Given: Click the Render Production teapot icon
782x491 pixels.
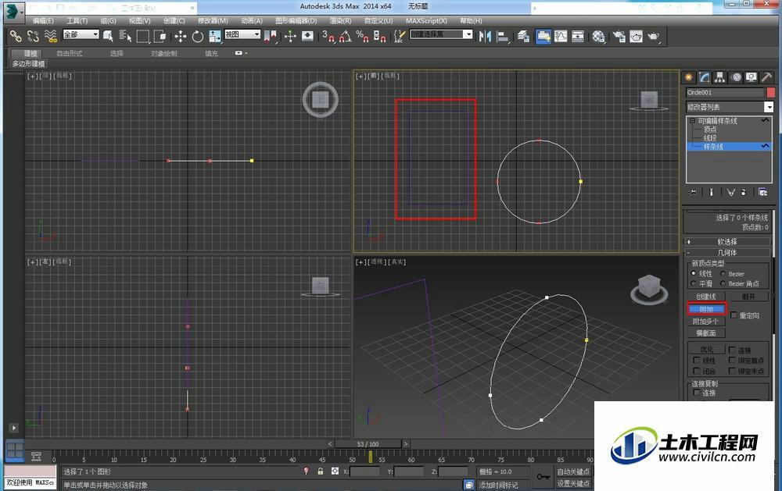Looking at the screenshot, I should click(653, 36).
